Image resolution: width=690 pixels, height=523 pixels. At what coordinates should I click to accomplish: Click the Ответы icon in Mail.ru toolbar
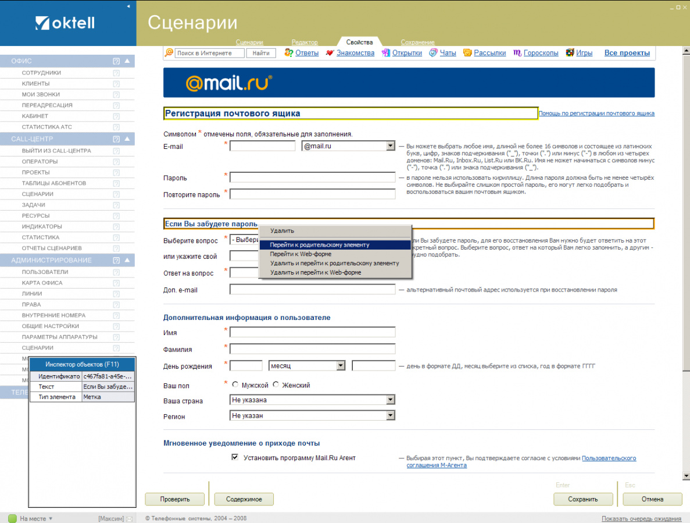288,53
